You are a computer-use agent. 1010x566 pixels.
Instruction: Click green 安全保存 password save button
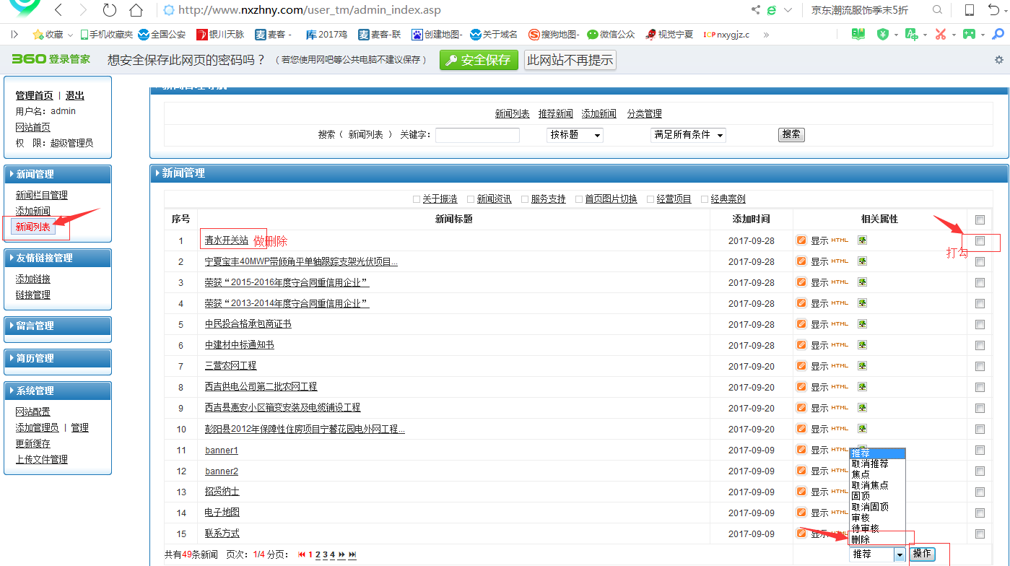click(479, 60)
